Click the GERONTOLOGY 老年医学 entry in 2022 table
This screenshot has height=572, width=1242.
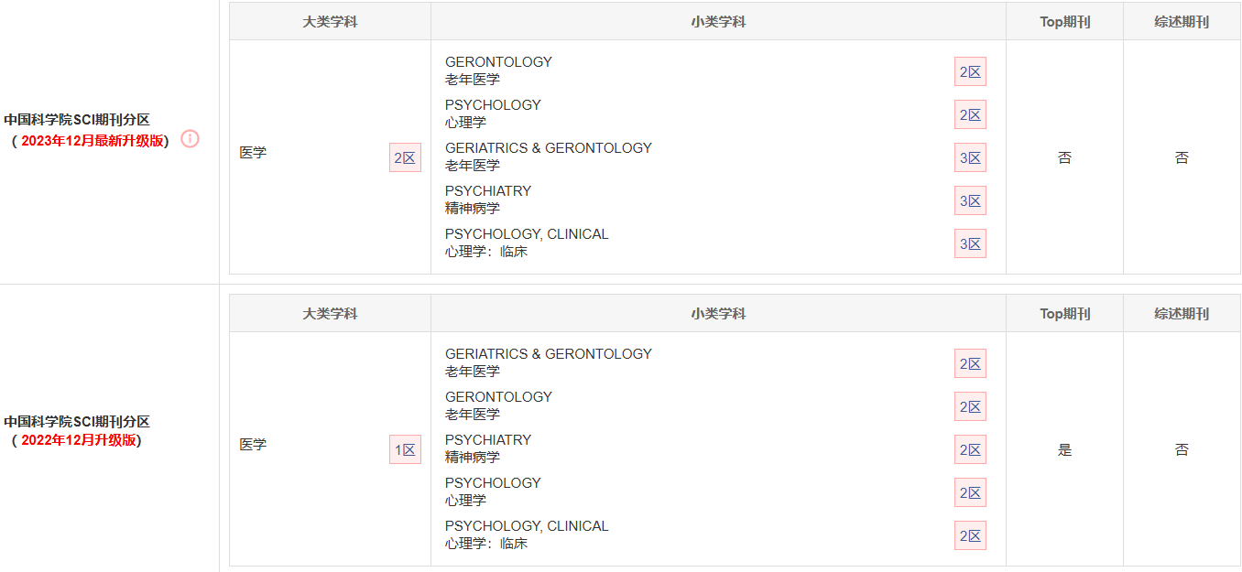click(498, 405)
